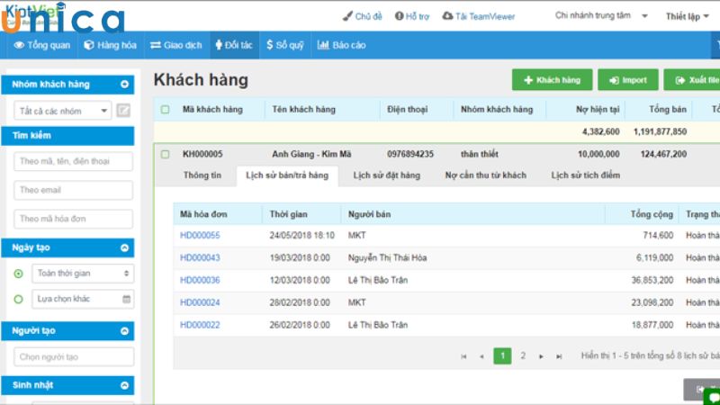Viewport: 720px width, 405px height.
Task: Open Giao dịch transactions menu
Action: 176,45
